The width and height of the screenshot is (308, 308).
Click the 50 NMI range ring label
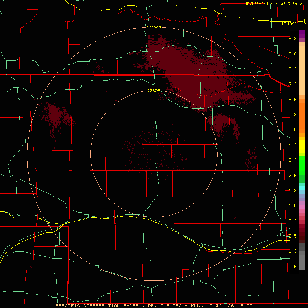click(x=154, y=90)
